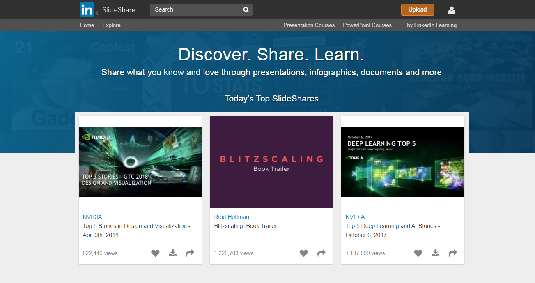Focus the Search input field
535x283 pixels.
click(201, 10)
